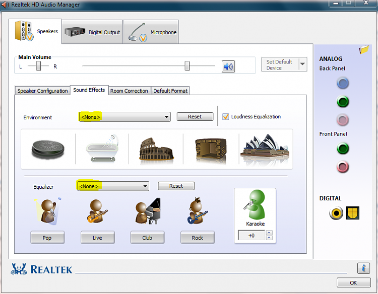
Task: Confirm with the OK button
Action: 353,282
